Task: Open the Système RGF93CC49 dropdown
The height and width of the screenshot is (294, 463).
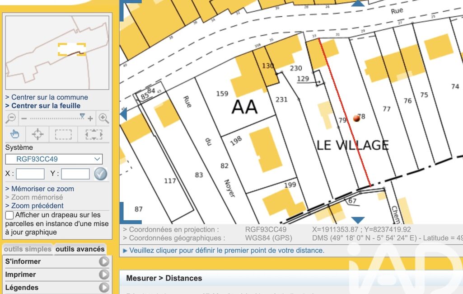Action: [54, 159]
